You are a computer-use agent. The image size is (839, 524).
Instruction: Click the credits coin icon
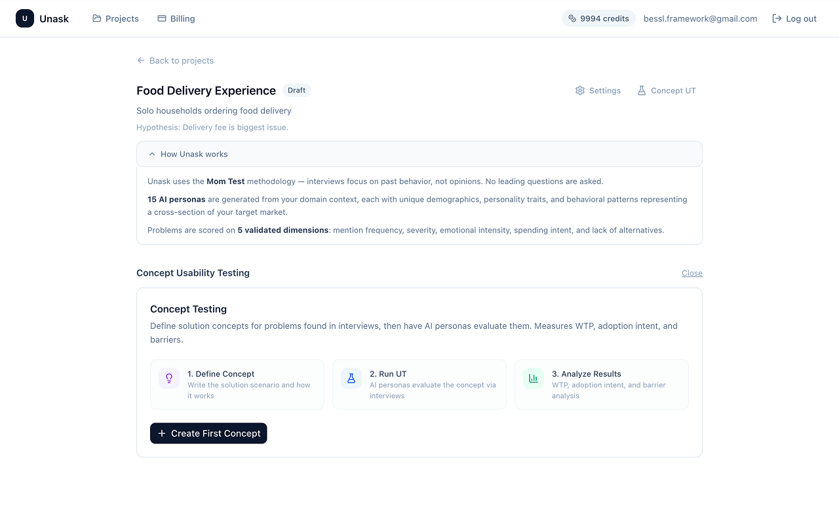pos(572,18)
